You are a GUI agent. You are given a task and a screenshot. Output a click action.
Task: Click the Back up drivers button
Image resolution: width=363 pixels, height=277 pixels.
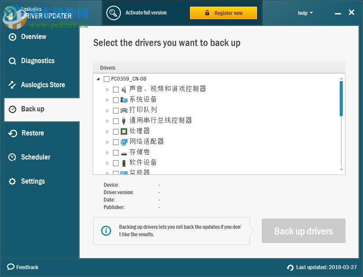[303, 231]
